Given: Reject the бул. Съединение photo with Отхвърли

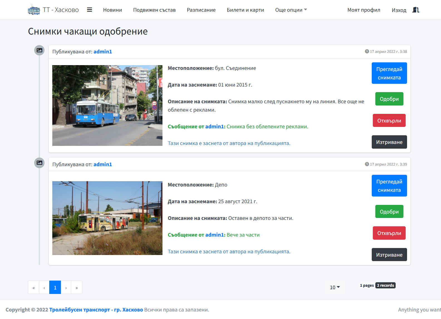Looking at the screenshot, I should click(389, 121).
